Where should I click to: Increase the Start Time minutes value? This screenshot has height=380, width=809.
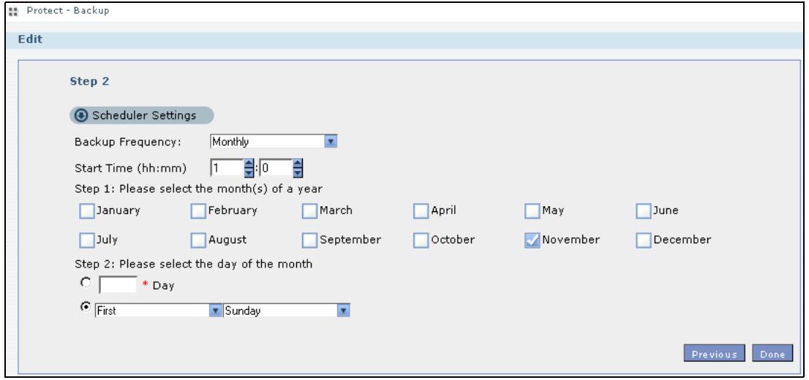[x=298, y=164]
